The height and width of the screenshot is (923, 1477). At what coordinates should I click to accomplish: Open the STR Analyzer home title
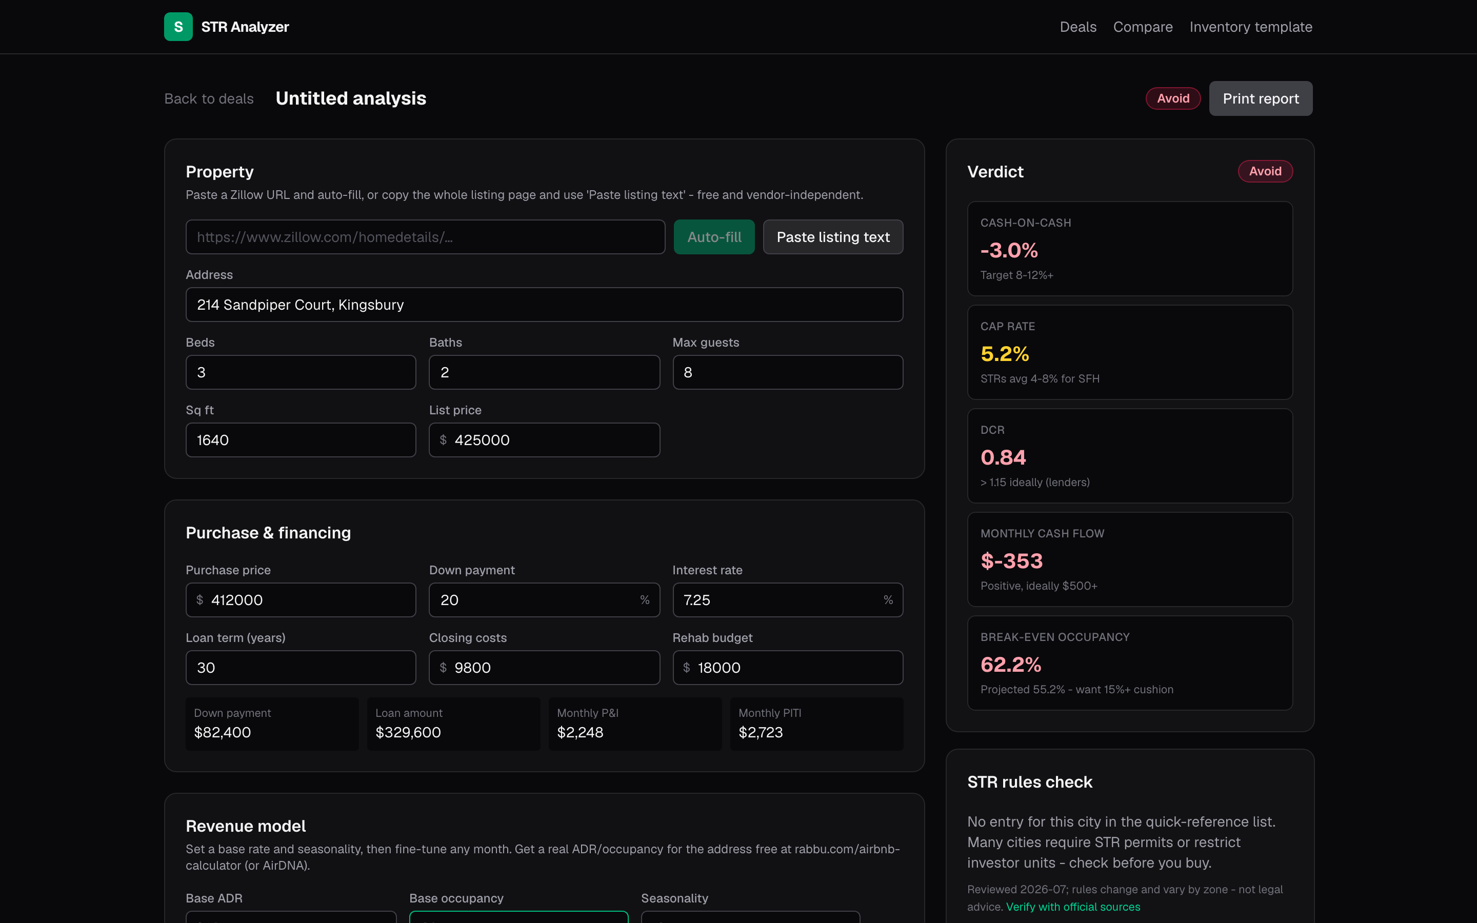tap(245, 27)
